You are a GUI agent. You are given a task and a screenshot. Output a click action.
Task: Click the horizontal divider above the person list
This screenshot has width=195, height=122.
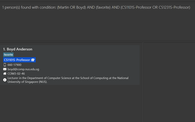97,42
